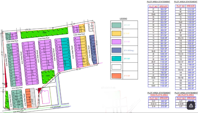198x113 pixels.
Task: Click EWS PLOT'S AREA table heading
Action: (x=158, y=95)
